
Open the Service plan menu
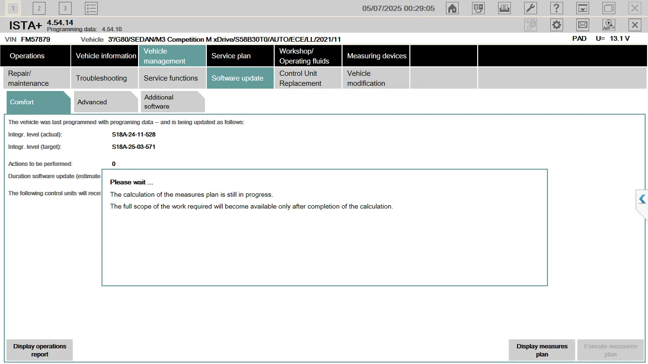(x=241, y=56)
